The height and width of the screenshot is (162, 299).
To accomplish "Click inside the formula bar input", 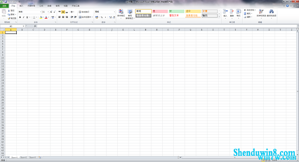I will click(x=167, y=26).
